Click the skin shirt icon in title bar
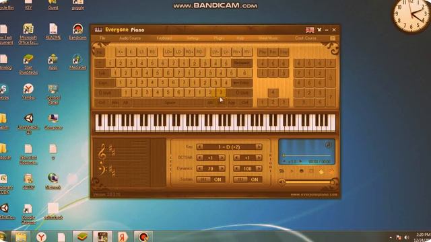431x242 pixels. 319,30
